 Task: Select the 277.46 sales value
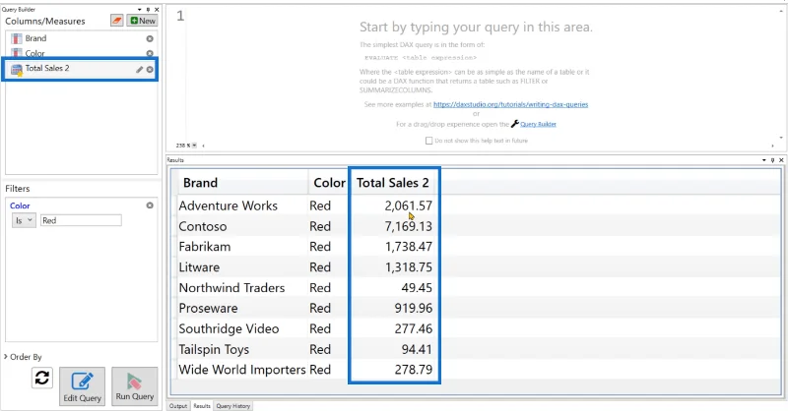pyautogui.click(x=413, y=328)
